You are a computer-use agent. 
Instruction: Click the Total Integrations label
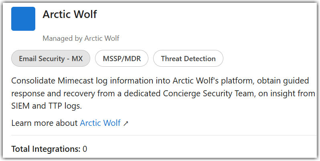(x=46, y=149)
